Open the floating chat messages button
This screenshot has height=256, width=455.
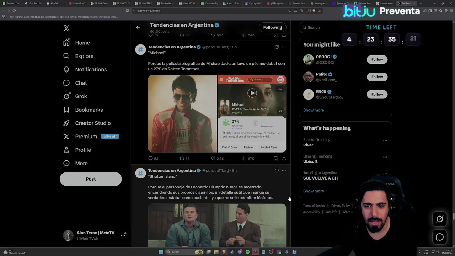440,237
